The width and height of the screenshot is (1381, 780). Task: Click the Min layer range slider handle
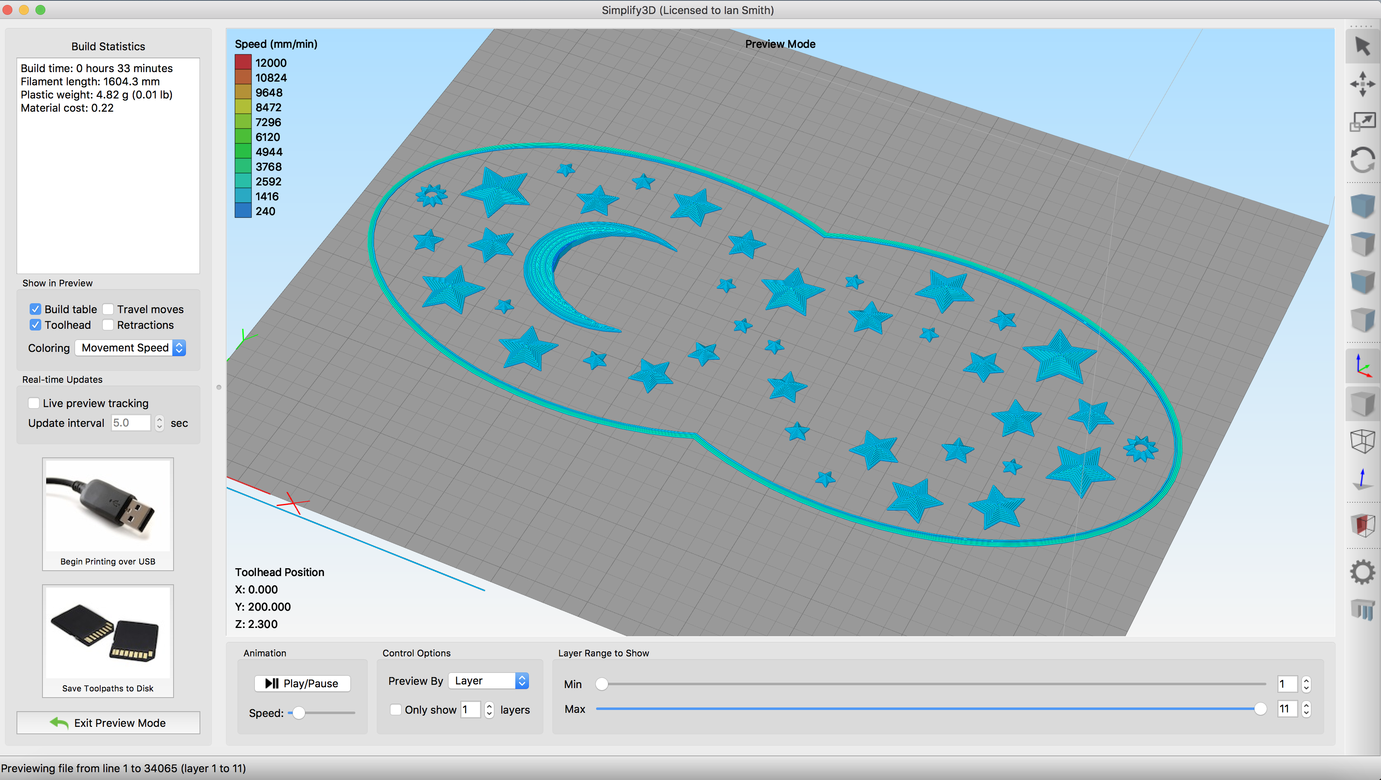(601, 684)
